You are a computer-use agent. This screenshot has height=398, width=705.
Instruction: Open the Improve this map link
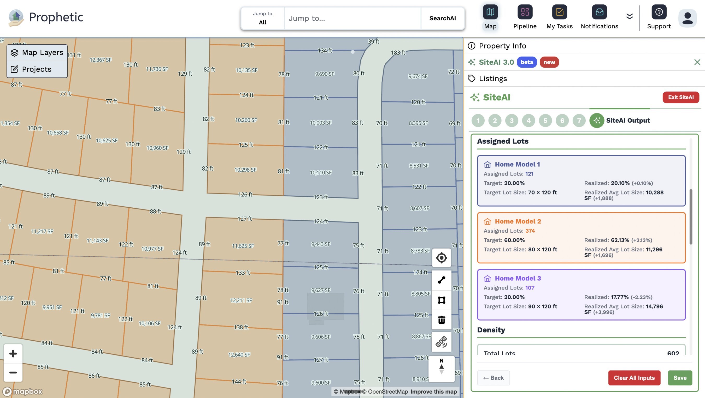coord(433,392)
